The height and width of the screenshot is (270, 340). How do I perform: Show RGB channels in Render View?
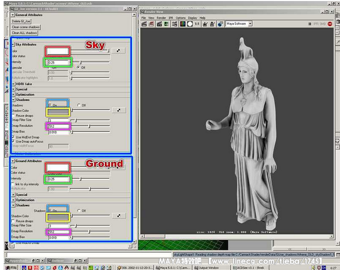[x=183, y=24]
